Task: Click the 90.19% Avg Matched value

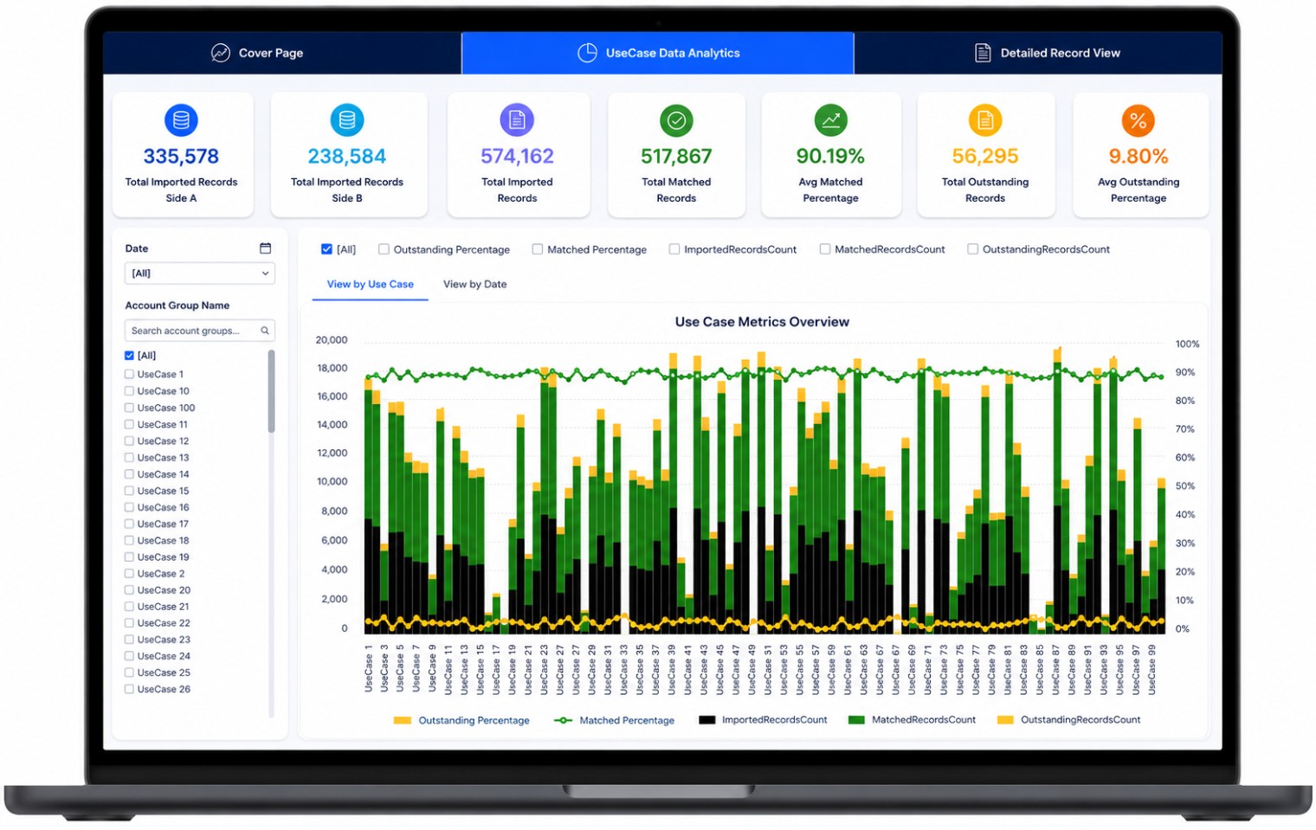Action: (830, 157)
